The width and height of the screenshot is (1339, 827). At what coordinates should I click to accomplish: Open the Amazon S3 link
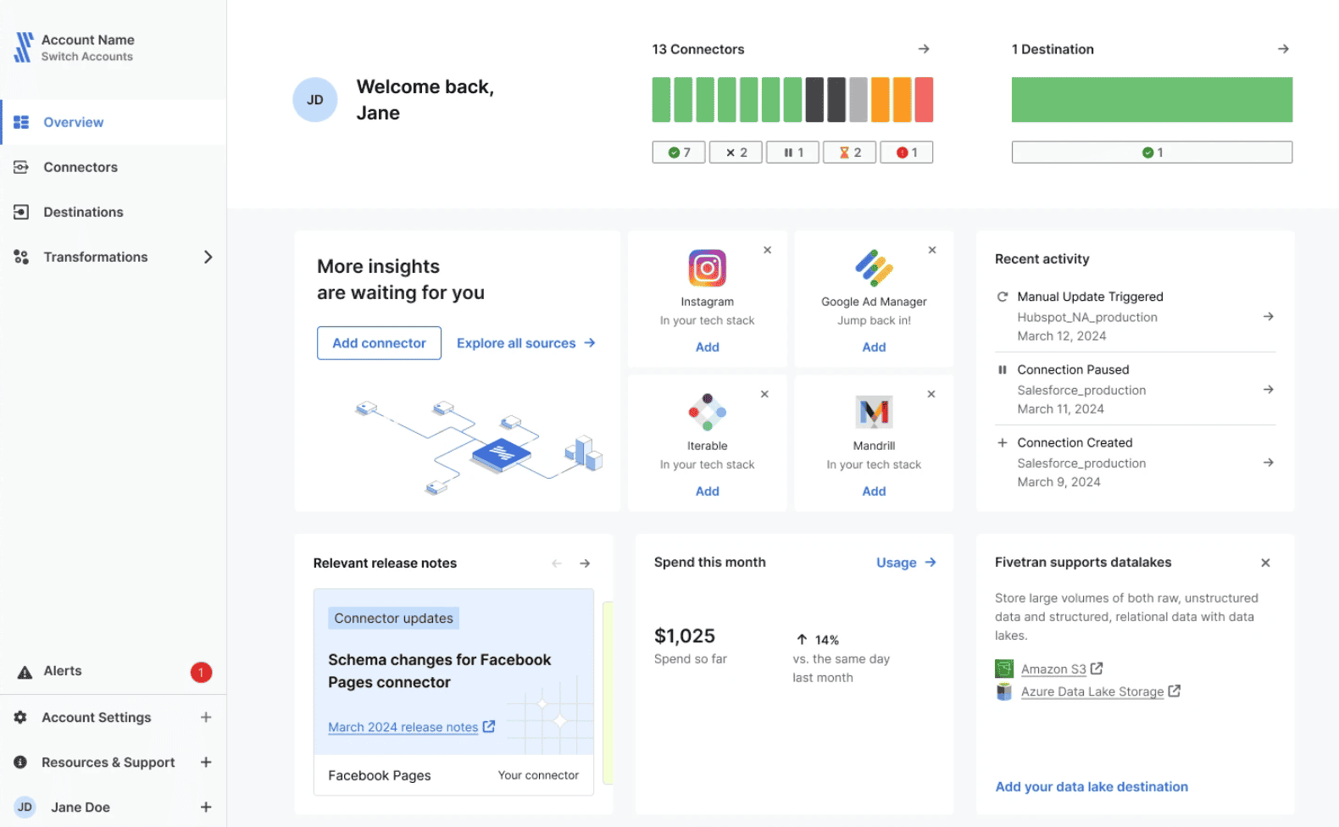point(1053,669)
